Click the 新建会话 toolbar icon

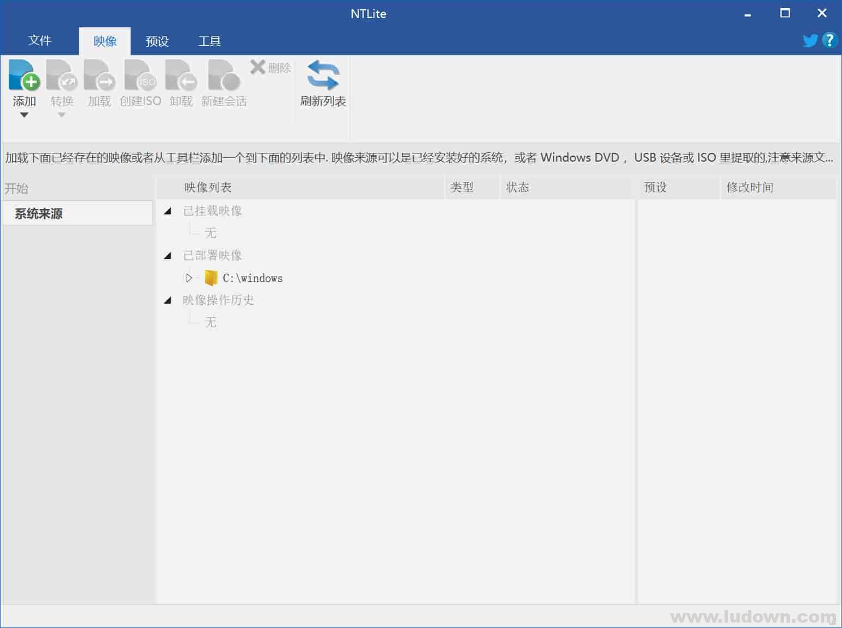coord(224,75)
